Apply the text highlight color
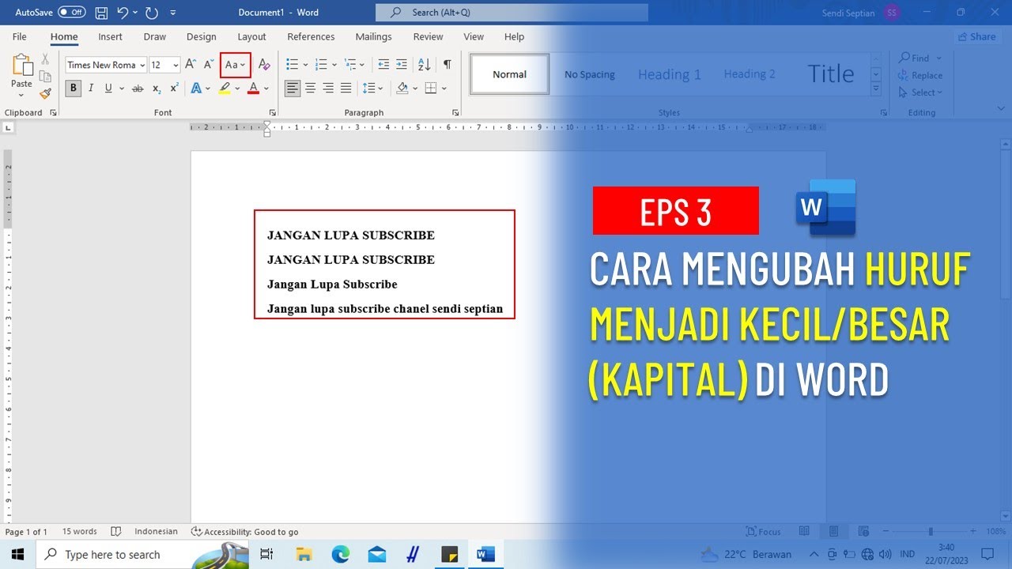The image size is (1012, 569). pyautogui.click(x=225, y=89)
